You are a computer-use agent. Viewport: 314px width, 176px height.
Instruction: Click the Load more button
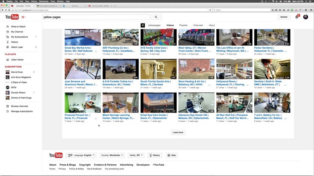pyautogui.click(x=178, y=133)
